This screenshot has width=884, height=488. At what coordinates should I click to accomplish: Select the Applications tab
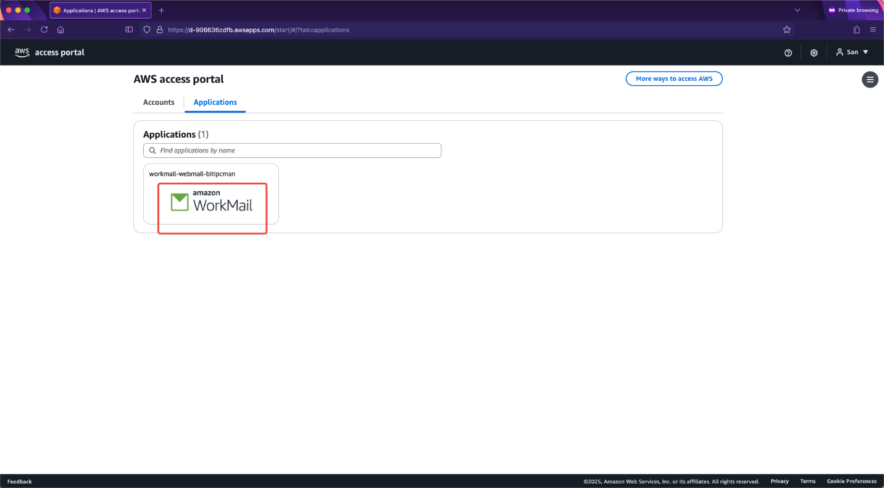point(215,102)
